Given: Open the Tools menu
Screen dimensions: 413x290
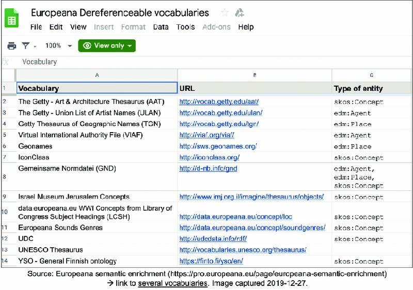Looking at the screenshot, I should point(185,27).
